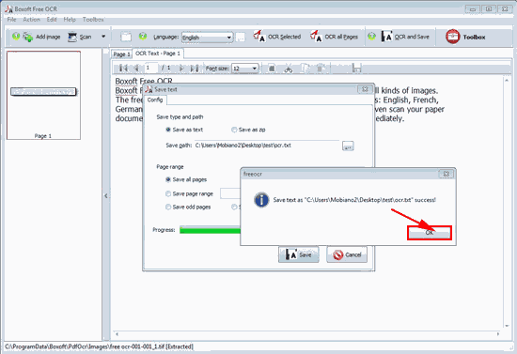Click the scissors cut icon
517x354 pixels.
289,69
